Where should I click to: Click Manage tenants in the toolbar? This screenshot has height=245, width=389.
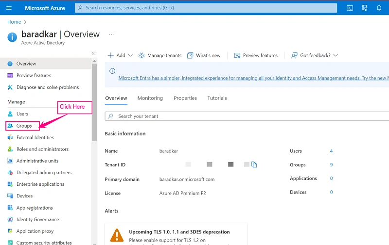point(160,55)
